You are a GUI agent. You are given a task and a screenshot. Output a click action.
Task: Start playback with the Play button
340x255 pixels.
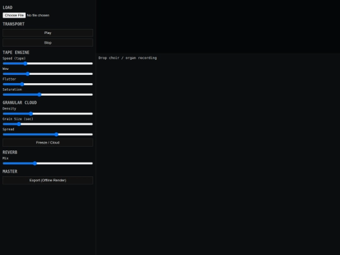point(48,33)
